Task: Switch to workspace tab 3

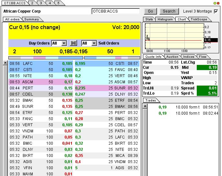Action: (x=41, y=3)
